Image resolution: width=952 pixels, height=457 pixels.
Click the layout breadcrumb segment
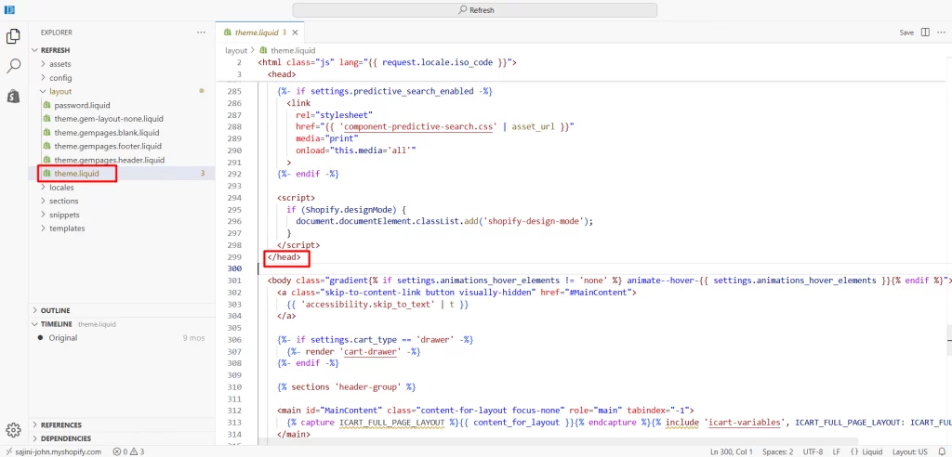(x=236, y=50)
